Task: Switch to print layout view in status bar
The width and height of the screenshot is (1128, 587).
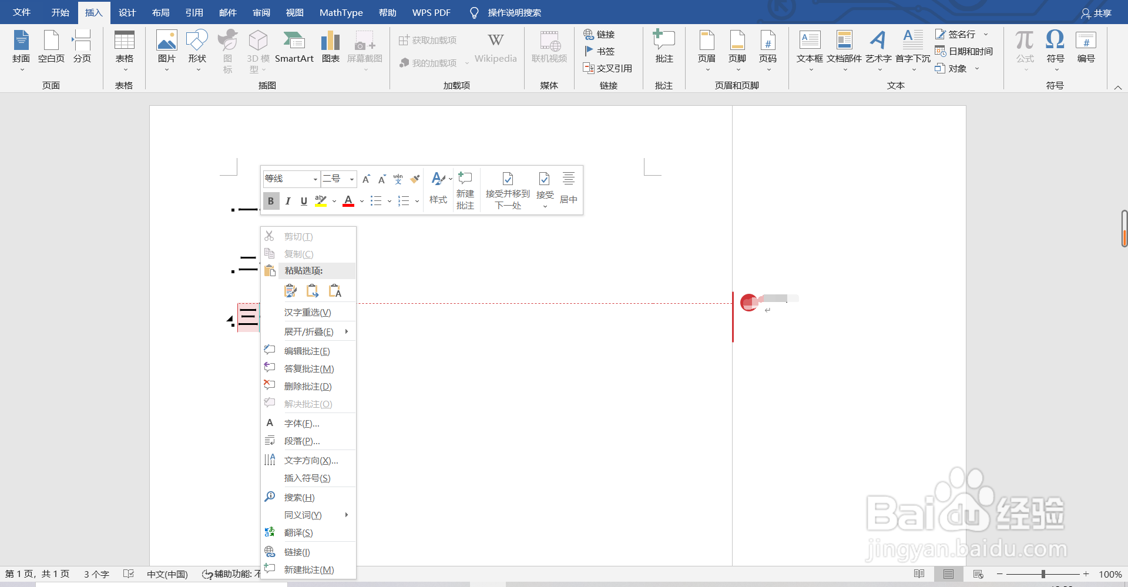Action: tap(948, 574)
